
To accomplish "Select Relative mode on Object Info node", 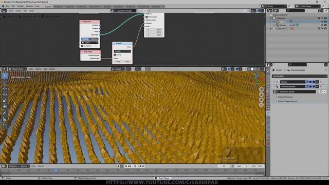I will tap(94, 39).
